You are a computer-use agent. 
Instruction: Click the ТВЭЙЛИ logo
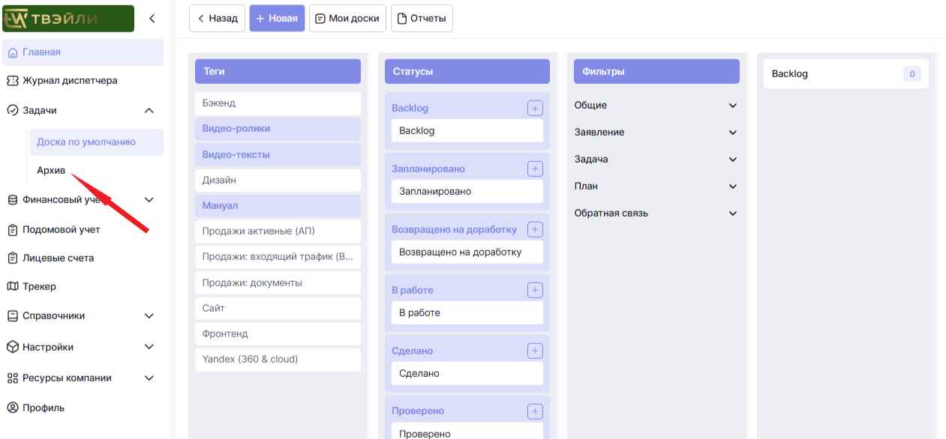(68, 19)
